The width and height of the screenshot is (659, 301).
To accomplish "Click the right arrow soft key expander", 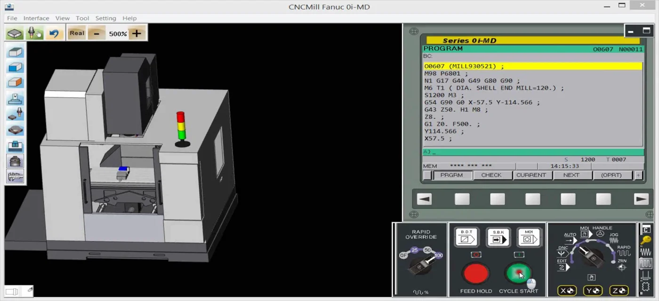I will pyautogui.click(x=641, y=199).
